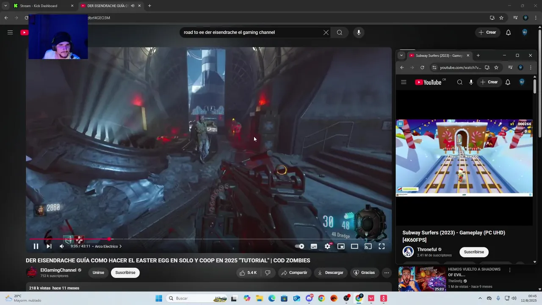Click Unirse to join the channel
This screenshot has height=305, width=542.
[98, 273]
